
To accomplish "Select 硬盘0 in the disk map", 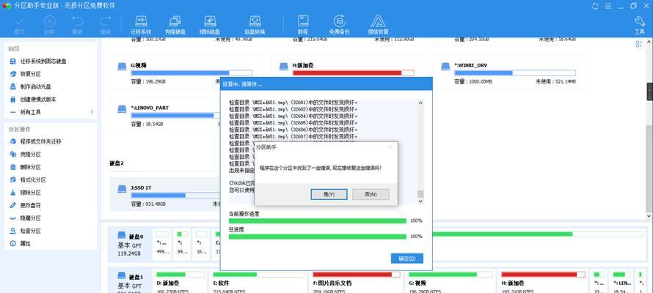I will pos(130,245).
